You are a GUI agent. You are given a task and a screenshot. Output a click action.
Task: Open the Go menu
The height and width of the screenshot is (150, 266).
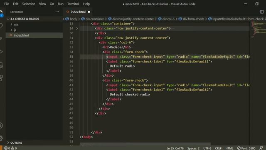52,4
